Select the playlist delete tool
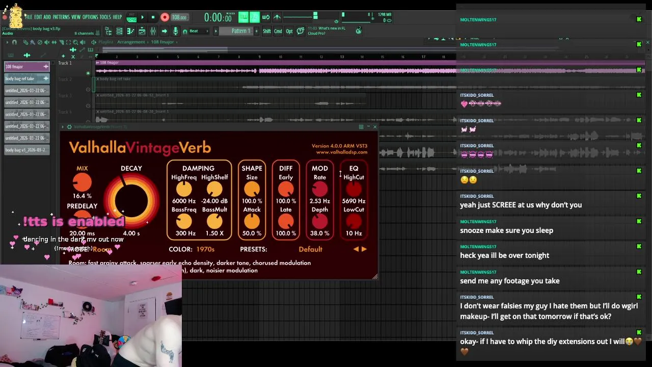Viewport: 652px width, 367px height. pyautogui.click(x=40, y=42)
